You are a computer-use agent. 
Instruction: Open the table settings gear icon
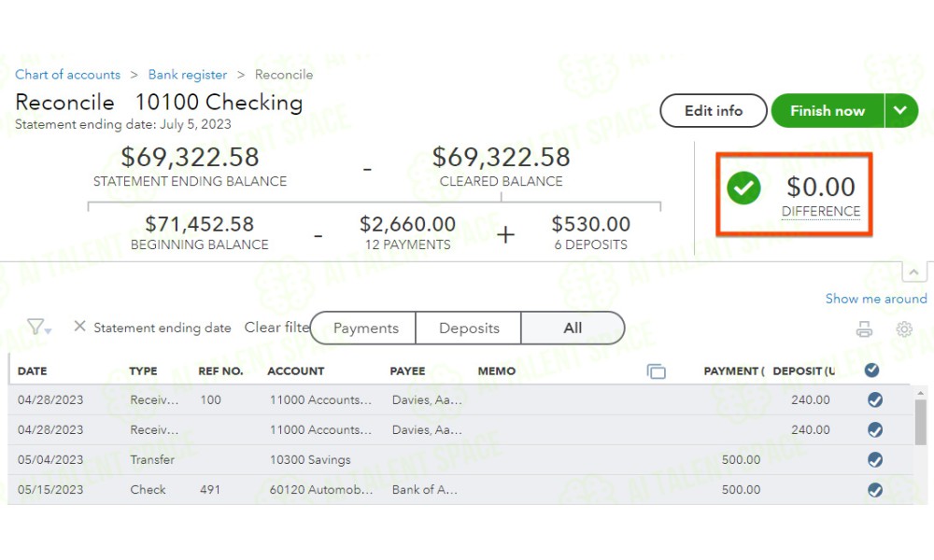pos(903,329)
